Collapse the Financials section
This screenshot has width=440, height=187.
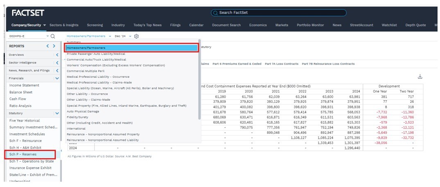click(57, 78)
